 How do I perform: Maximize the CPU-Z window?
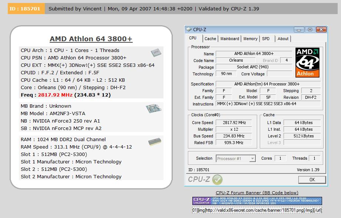(310, 29)
